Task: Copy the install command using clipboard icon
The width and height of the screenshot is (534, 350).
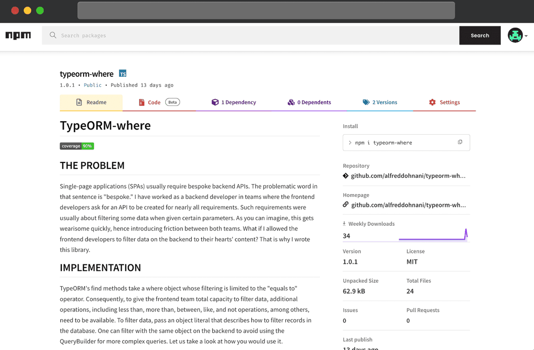Action: (x=461, y=142)
